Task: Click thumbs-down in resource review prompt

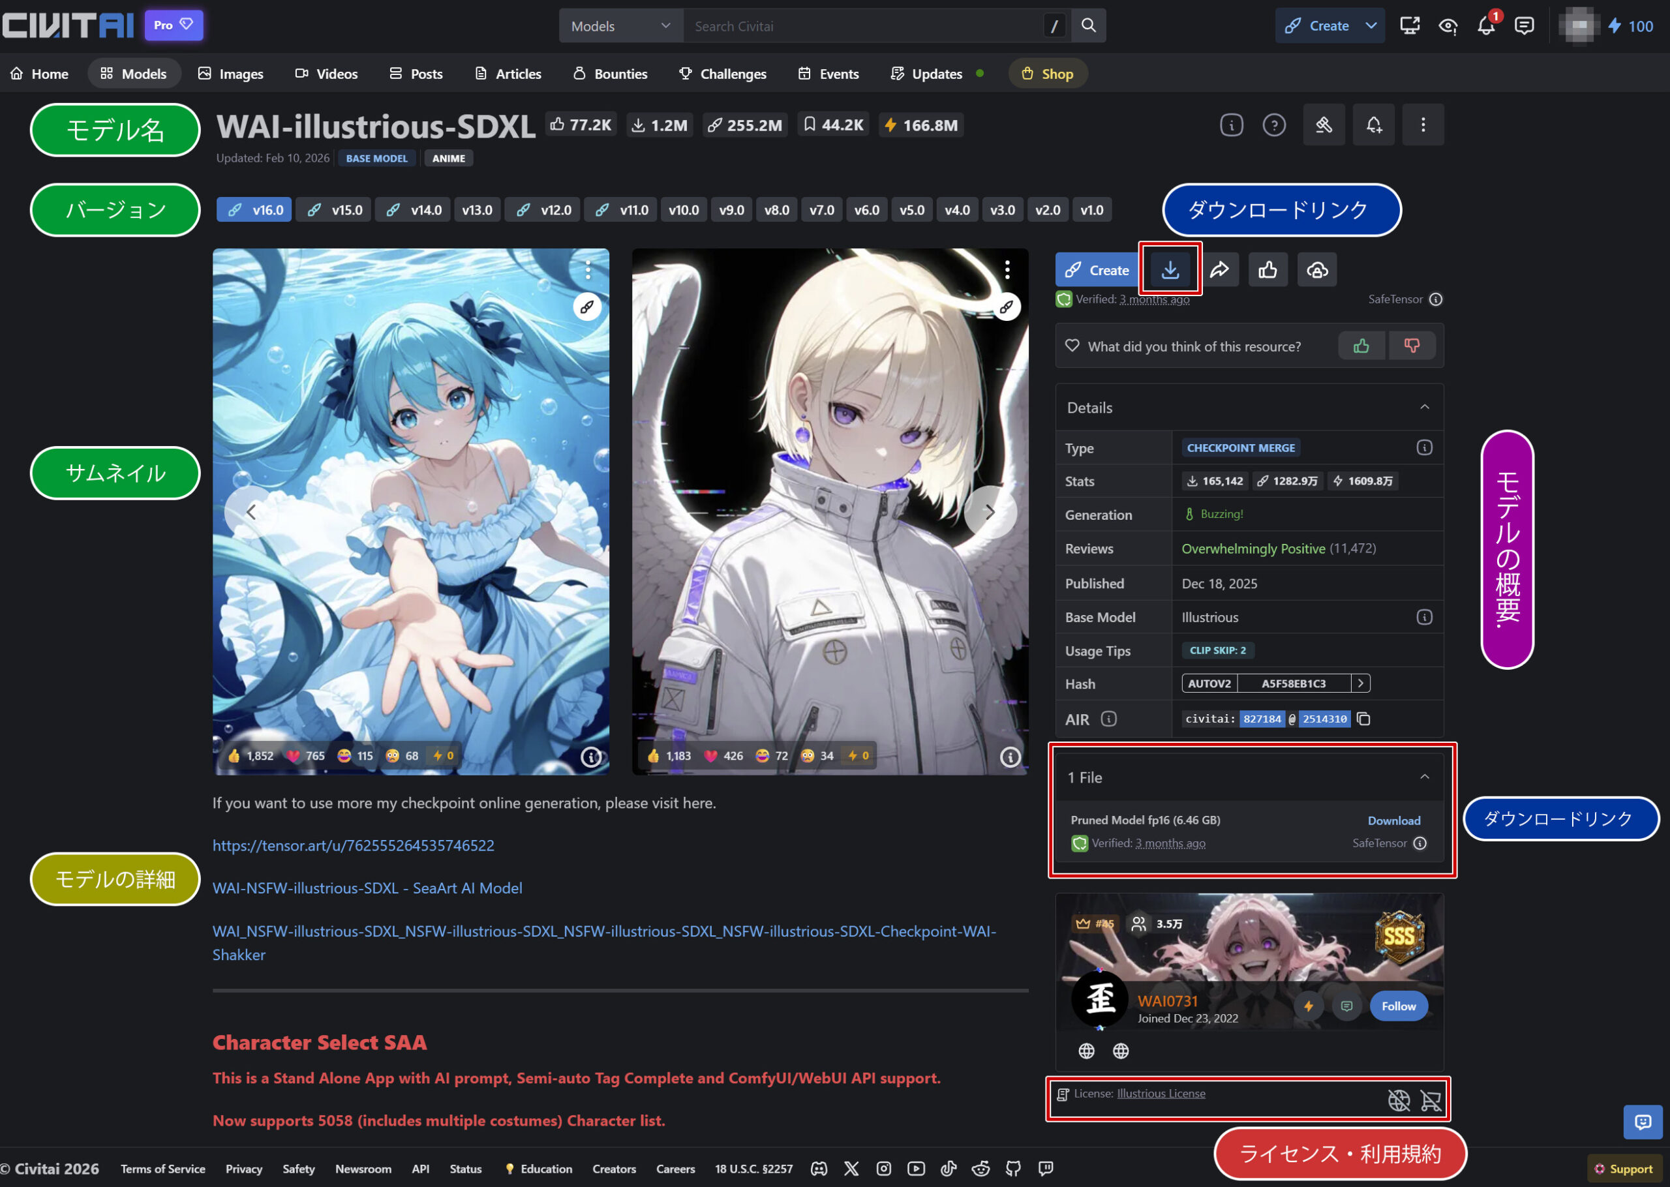Action: 1411,346
